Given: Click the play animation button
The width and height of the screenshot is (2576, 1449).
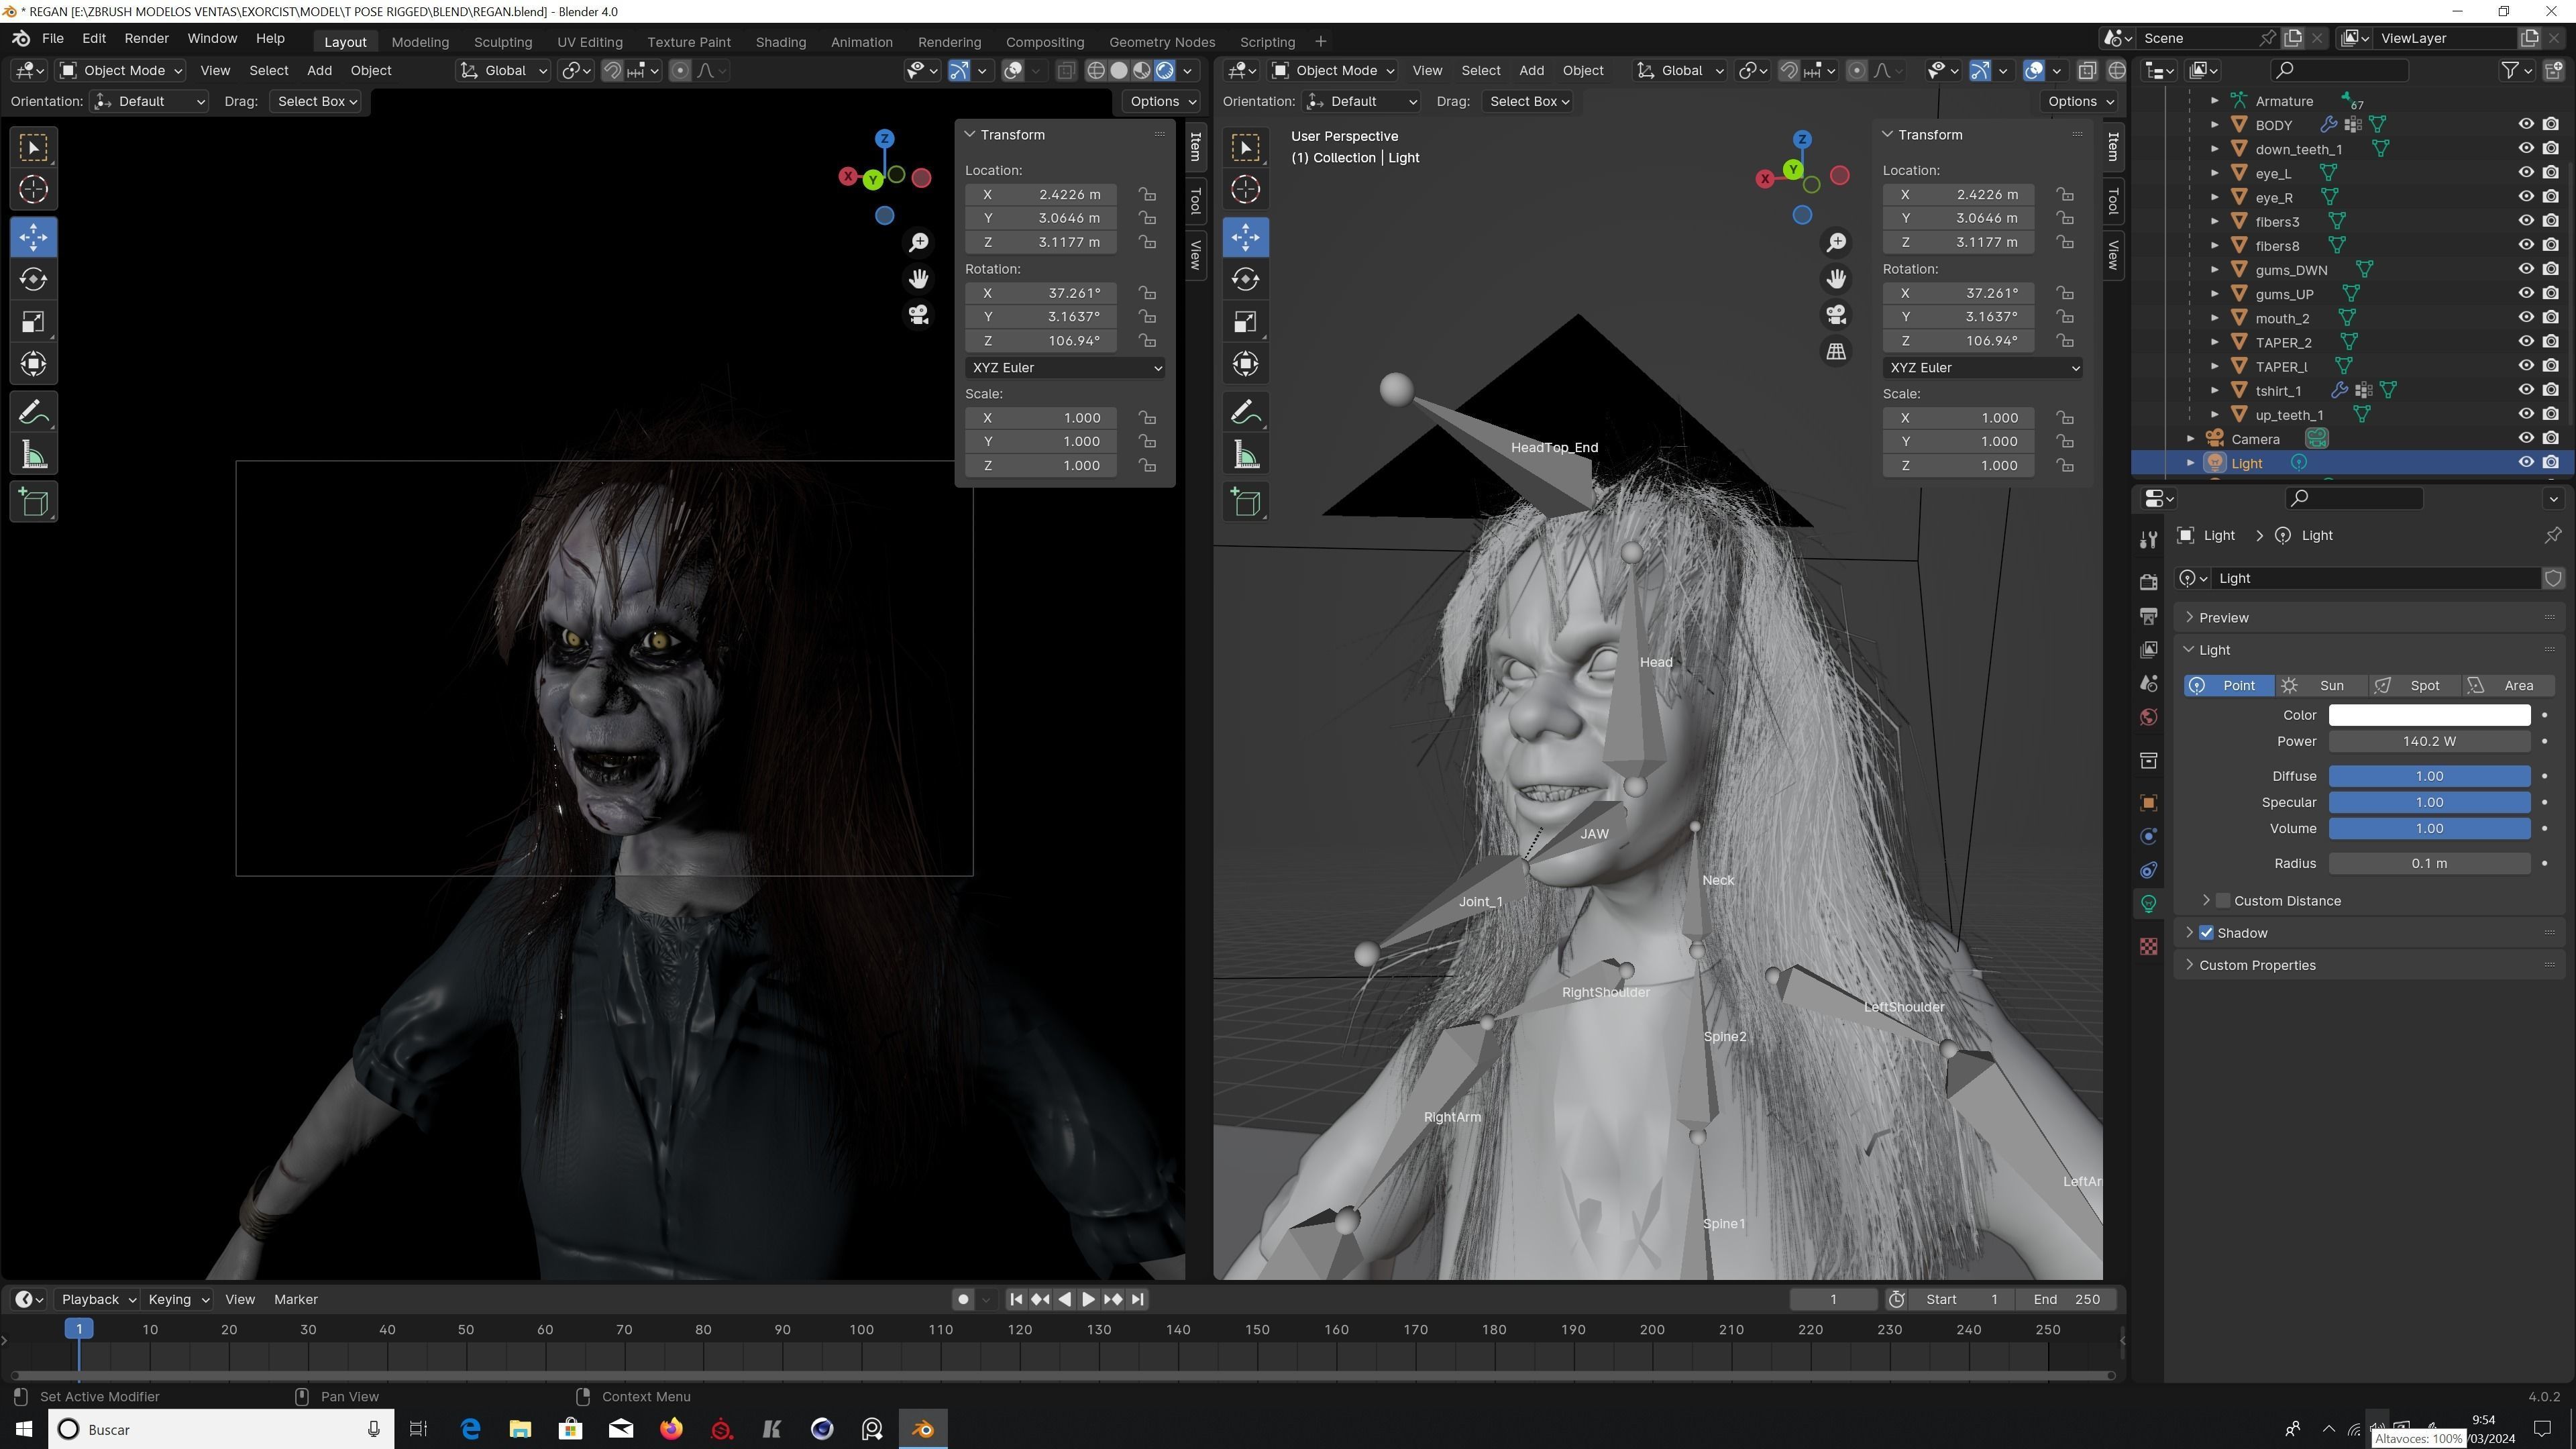Looking at the screenshot, I should (1088, 1300).
